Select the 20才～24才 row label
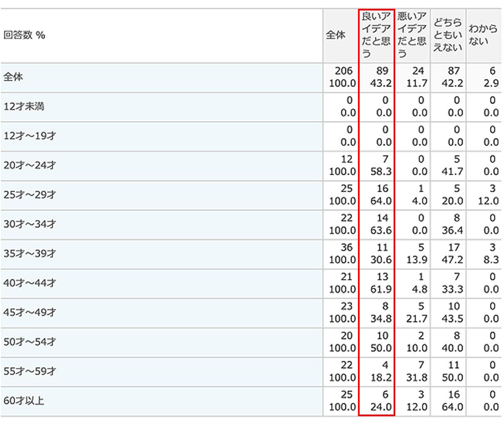 30,166
